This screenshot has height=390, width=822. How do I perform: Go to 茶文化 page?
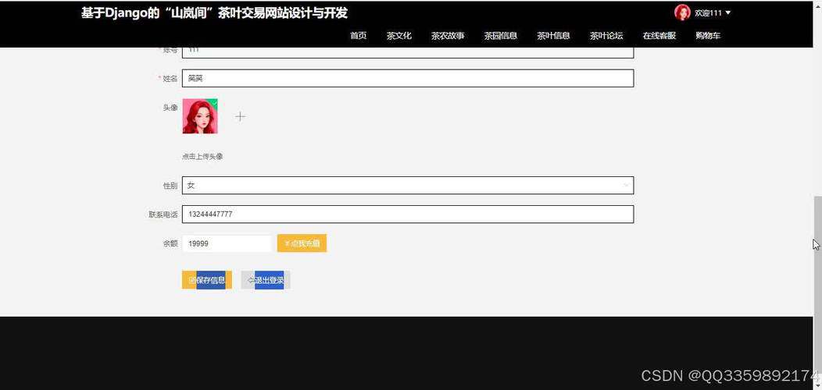pos(399,36)
